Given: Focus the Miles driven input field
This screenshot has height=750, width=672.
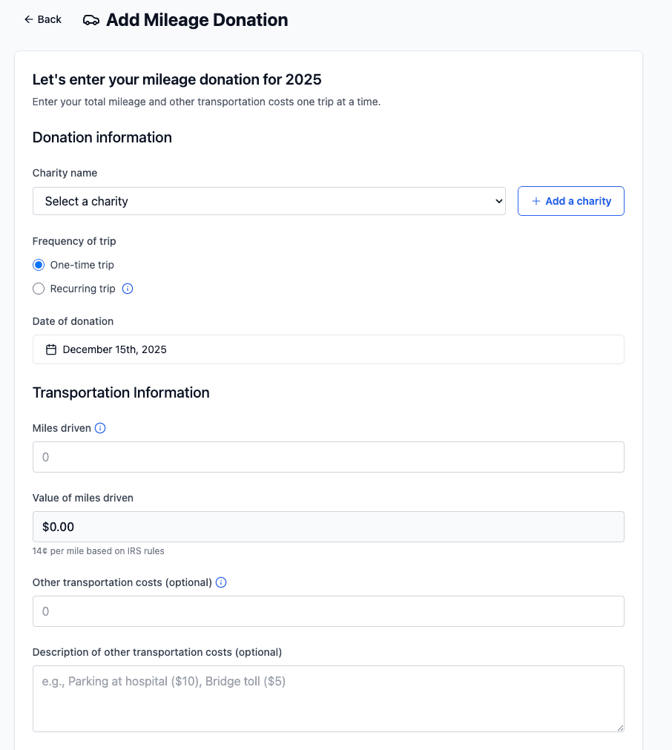Looking at the screenshot, I should pos(328,457).
